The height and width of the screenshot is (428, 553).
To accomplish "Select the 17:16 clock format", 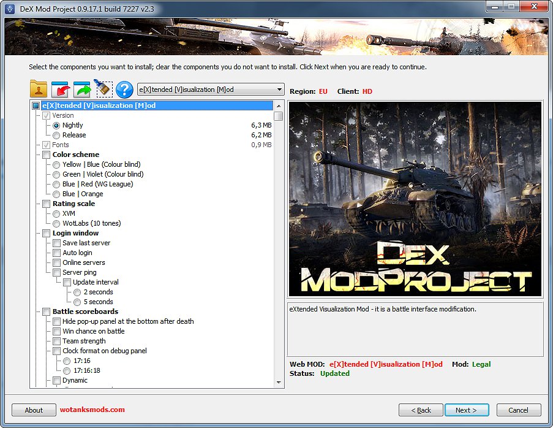I will 67,361.
